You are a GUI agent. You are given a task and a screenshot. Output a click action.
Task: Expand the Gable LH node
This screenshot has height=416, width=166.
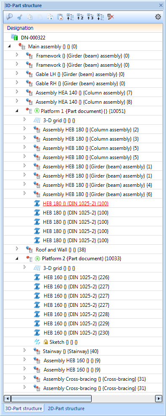coord(17,73)
